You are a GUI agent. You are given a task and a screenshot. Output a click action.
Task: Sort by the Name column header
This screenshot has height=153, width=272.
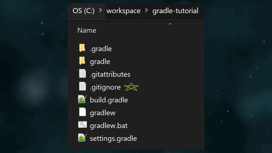pos(87,30)
